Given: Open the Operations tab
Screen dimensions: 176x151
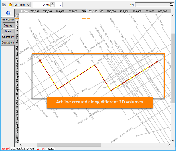Looking at the screenshot, I should coord(8,43).
